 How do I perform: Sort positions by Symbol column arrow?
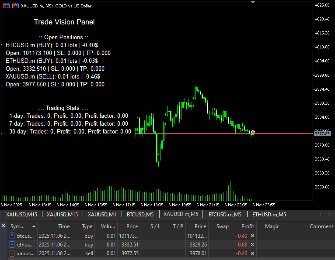(34, 226)
